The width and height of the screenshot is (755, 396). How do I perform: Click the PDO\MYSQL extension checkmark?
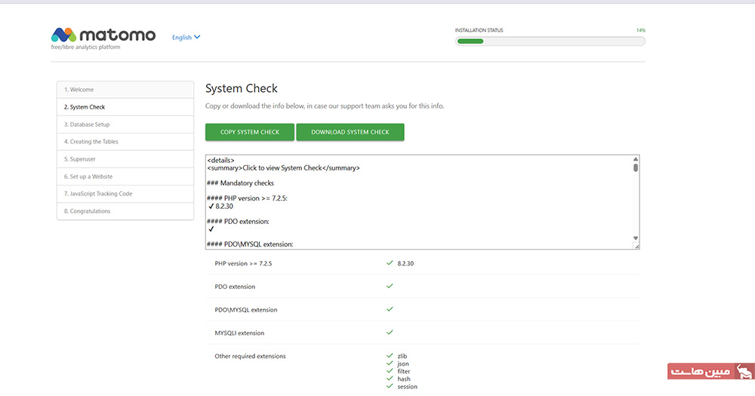pyautogui.click(x=390, y=309)
